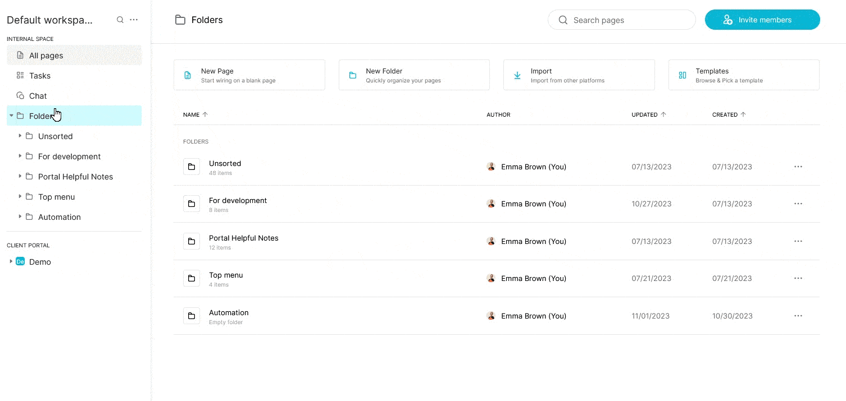The image size is (846, 401).
Task: Click the Top menu row folder icon
Action: [x=192, y=278]
